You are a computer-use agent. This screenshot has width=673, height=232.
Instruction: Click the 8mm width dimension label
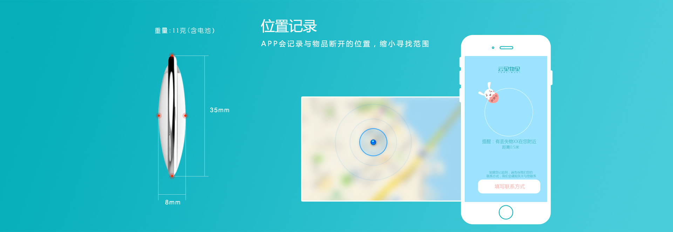click(x=173, y=202)
